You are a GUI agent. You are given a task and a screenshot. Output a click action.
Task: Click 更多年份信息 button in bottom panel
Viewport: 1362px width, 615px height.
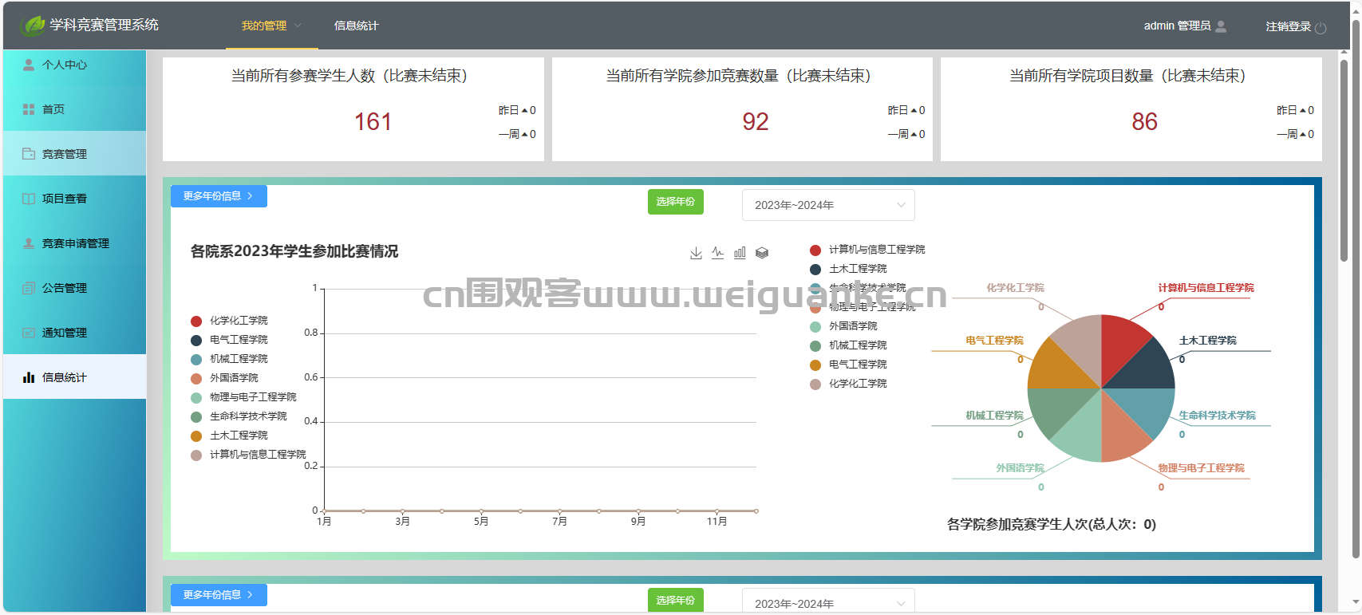pyautogui.click(x=219, y=595)
